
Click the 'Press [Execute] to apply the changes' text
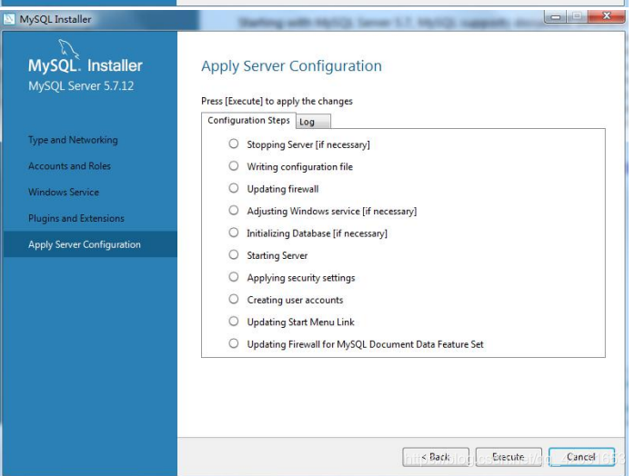coord(277,101)
